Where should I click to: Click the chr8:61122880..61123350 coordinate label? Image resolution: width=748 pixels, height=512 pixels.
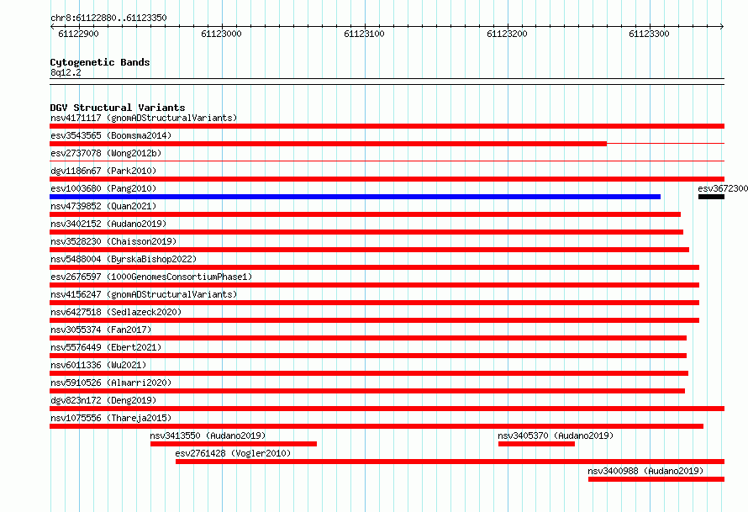pyautogui.click(x=108, y=18)
